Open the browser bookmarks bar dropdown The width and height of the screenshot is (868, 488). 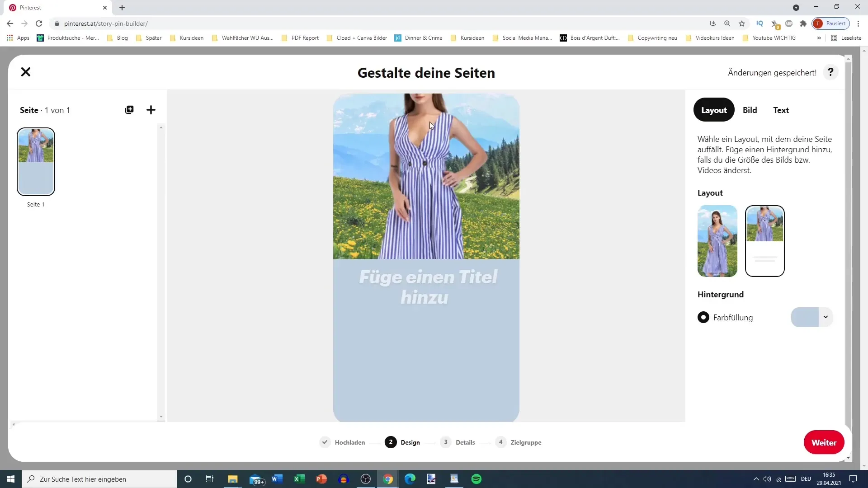(x=819, y=38)
